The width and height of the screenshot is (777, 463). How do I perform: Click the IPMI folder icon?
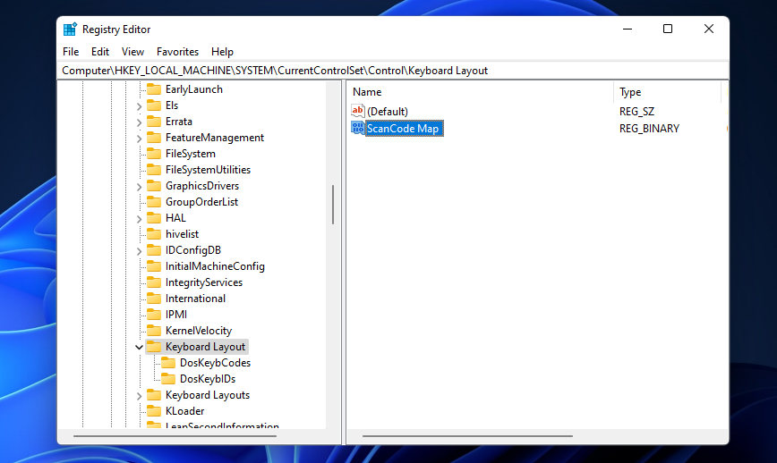pyautogui.click(x=154, y=315)
